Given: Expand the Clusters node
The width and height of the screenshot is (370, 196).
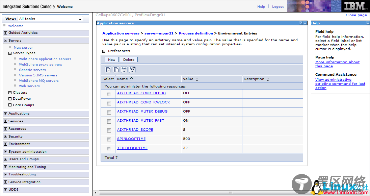Looking at the screenshot, I should pos(10,93).
